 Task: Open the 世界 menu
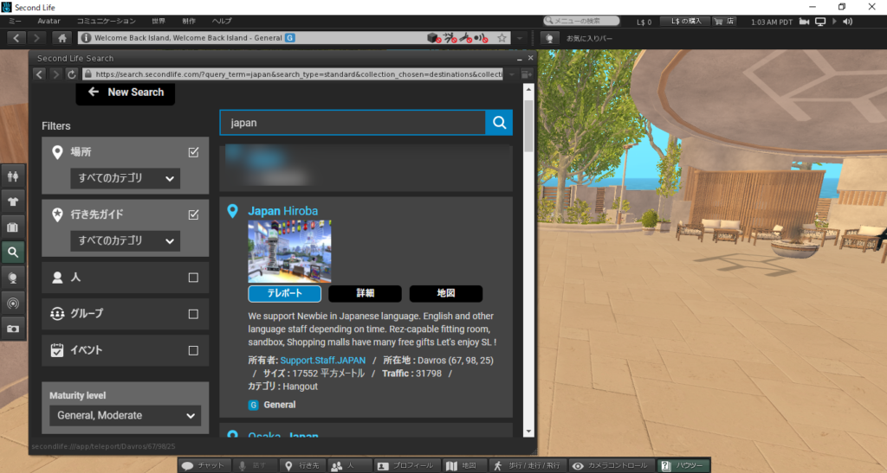pos(159,21)
